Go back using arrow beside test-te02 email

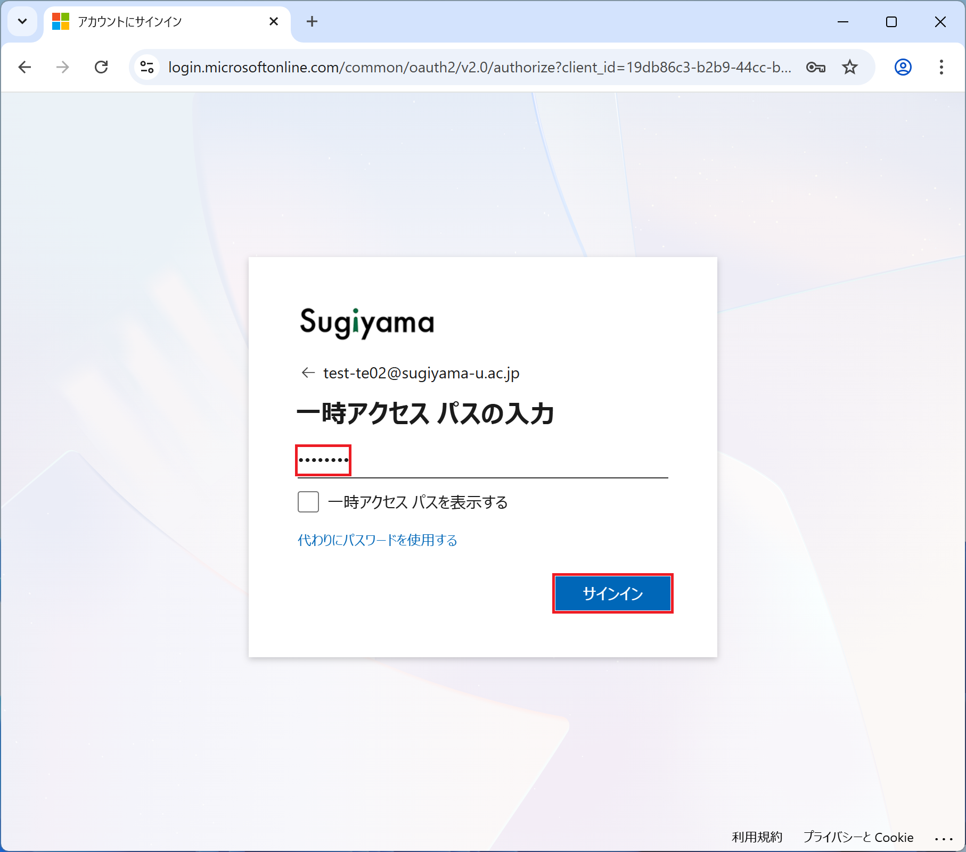308,373
